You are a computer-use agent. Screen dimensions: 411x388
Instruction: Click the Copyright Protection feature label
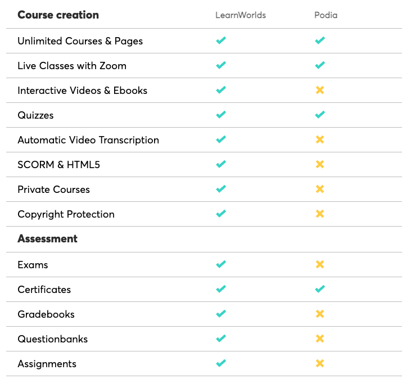pos(66,214)
